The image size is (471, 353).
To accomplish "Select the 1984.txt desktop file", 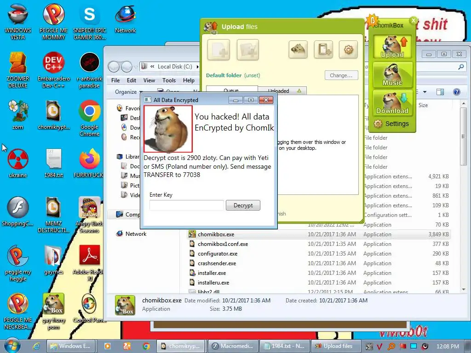I will click(x=53, y=163).
